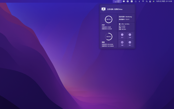The width and height of the screenshot is (174, 109).
Task: Open the headphones icon in menu bar
Action: [x=136, y=1]
